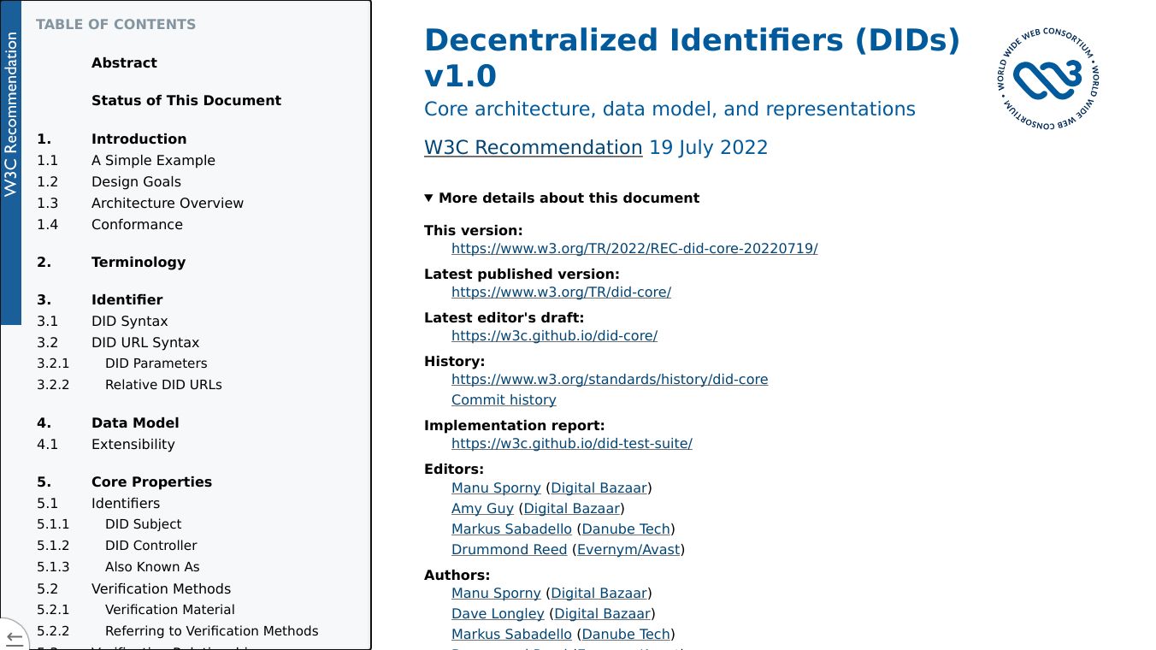Open Danube Tech link beside editor Markus Sabadello
1156x650 pixels.
pos(626,529)
